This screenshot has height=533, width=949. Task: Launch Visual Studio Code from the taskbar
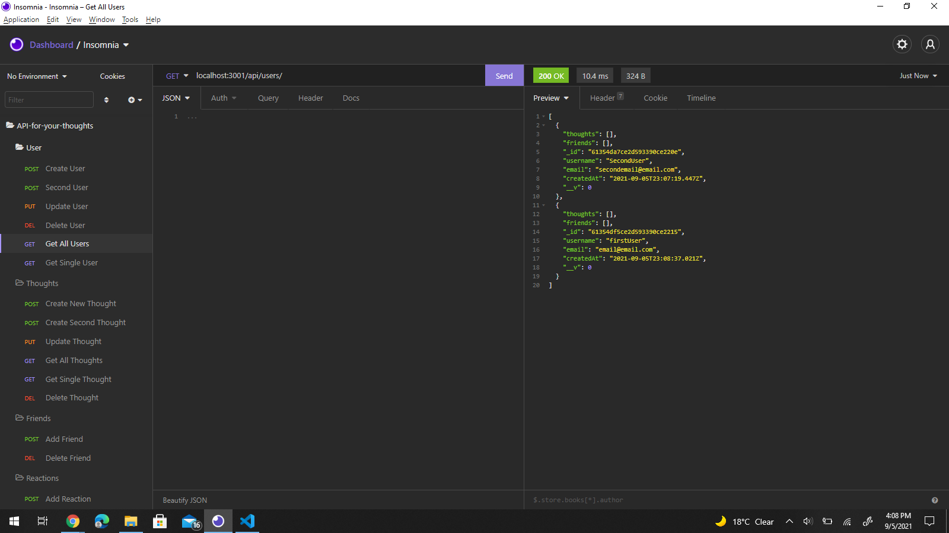[247, 521]
